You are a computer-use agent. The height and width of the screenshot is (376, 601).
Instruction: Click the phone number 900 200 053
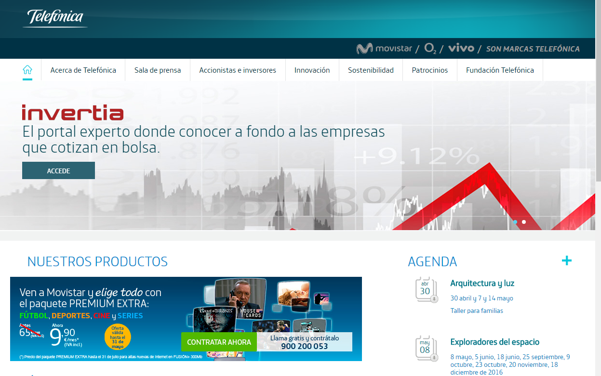[305, 346]
